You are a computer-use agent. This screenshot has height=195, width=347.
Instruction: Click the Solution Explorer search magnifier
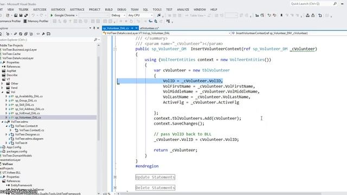coord(95,40)
